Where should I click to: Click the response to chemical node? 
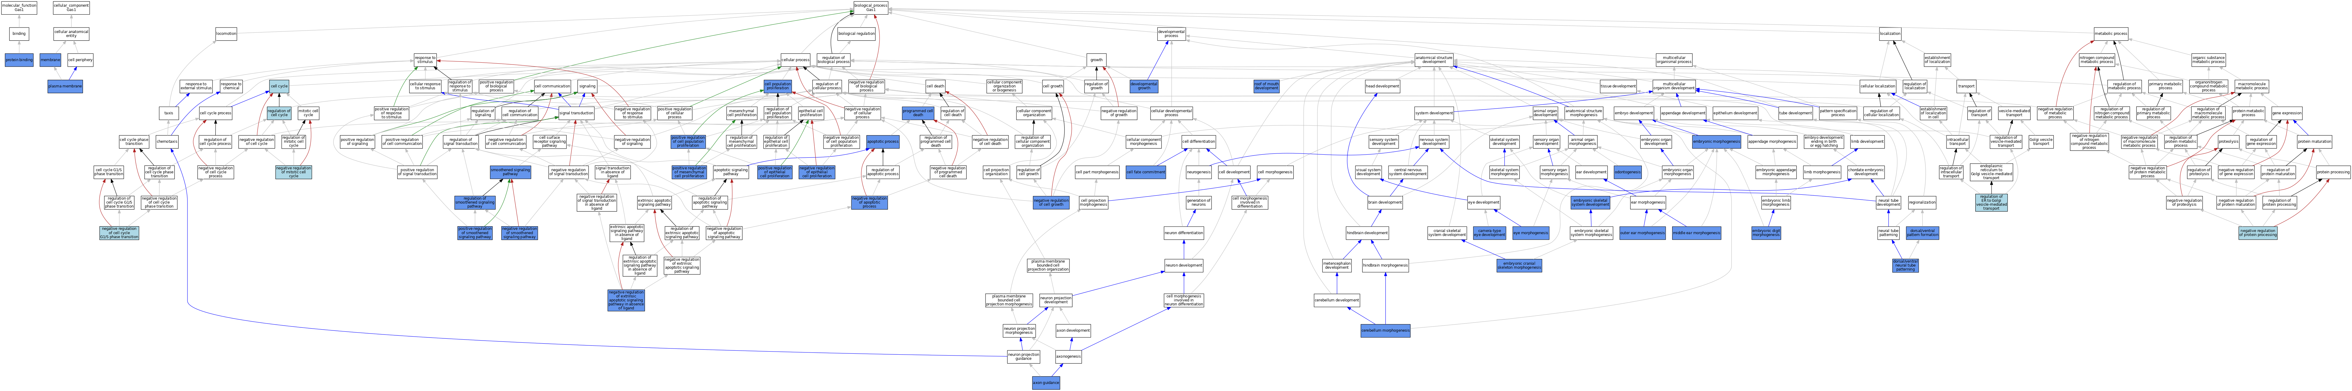231,87
